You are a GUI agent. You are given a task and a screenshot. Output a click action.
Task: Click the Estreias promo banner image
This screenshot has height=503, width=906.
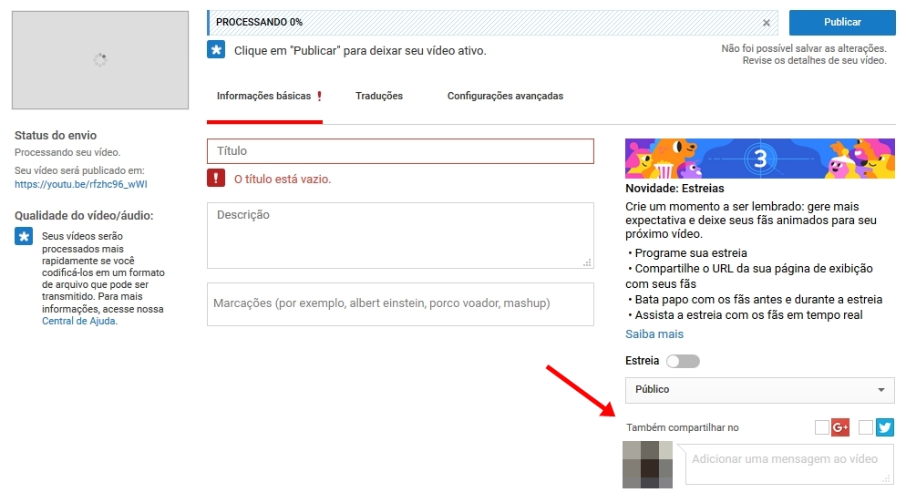click(760, 159)
